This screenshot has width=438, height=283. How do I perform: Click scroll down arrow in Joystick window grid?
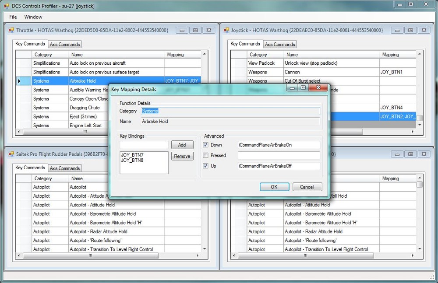pyautogui.click(x=420, y=125)
